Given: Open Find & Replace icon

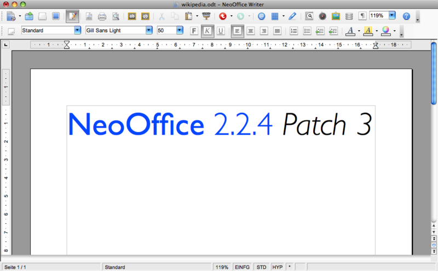Looking at the screenshot, I should point(309,16).
